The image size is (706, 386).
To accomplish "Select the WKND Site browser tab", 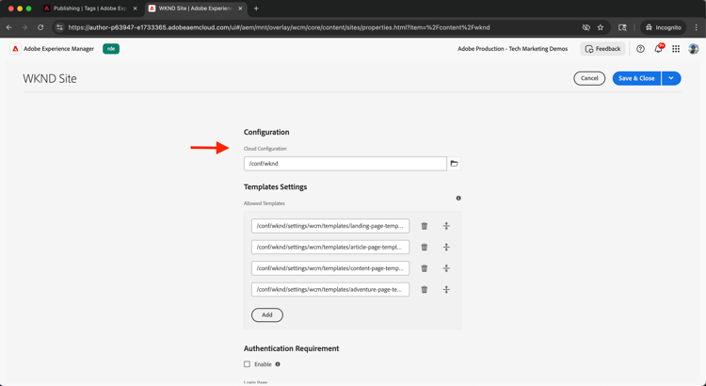I will point(195,8).
